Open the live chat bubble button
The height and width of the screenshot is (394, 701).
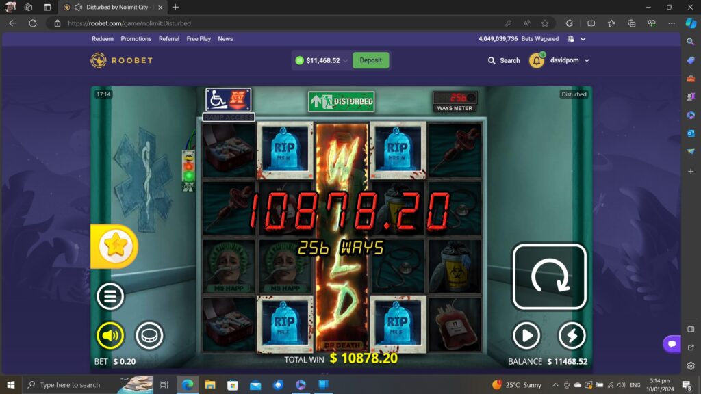click(672, 345)
